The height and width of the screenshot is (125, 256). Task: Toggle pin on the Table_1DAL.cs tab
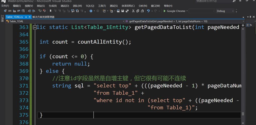coord(26,17)
